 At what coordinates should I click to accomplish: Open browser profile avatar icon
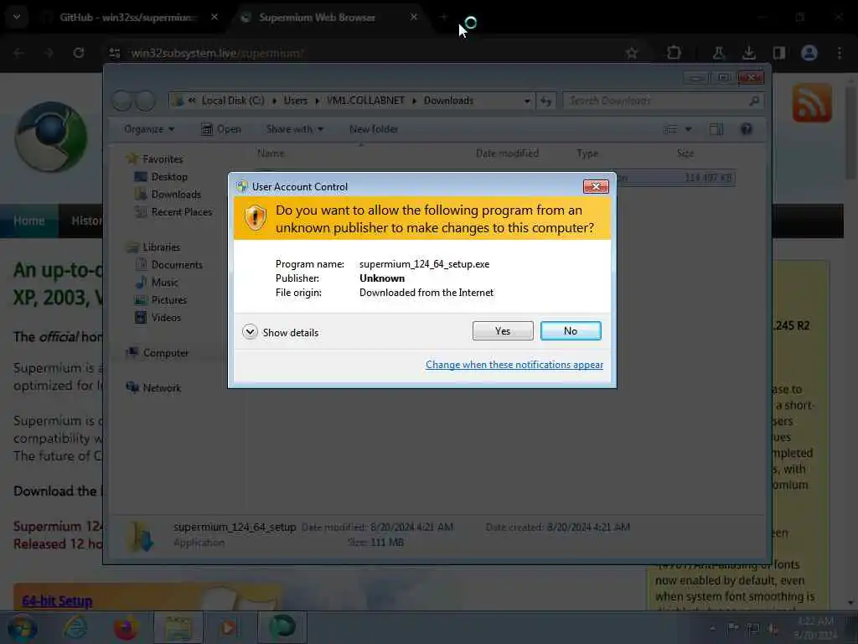(809, 53)
